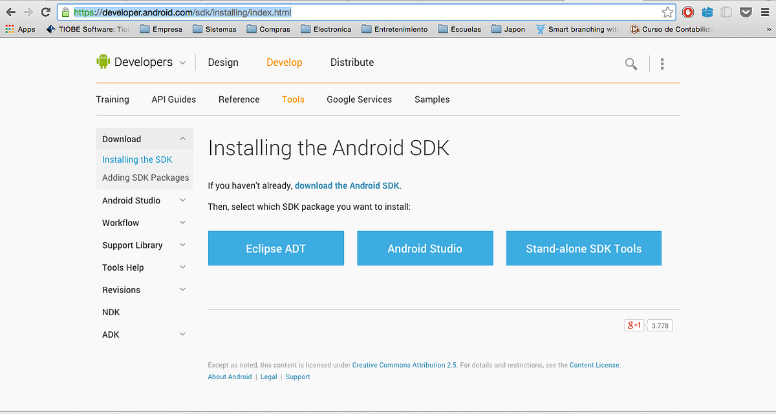Screen dimensions: 776x414
Task: Open the grid menu next to site search
Action: click(662, 63)
